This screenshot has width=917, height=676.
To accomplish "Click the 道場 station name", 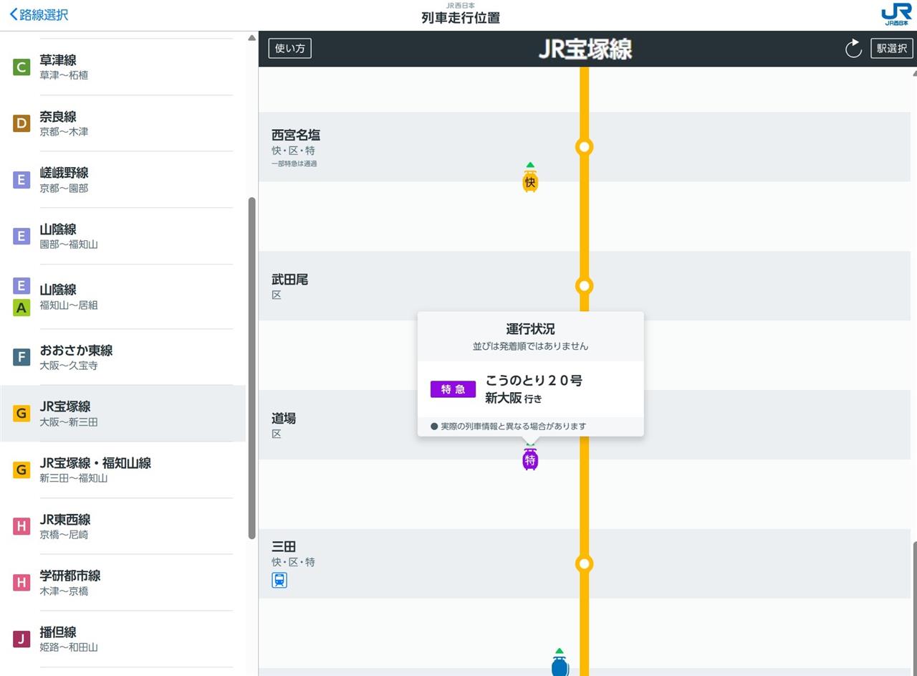I will 284,418.
